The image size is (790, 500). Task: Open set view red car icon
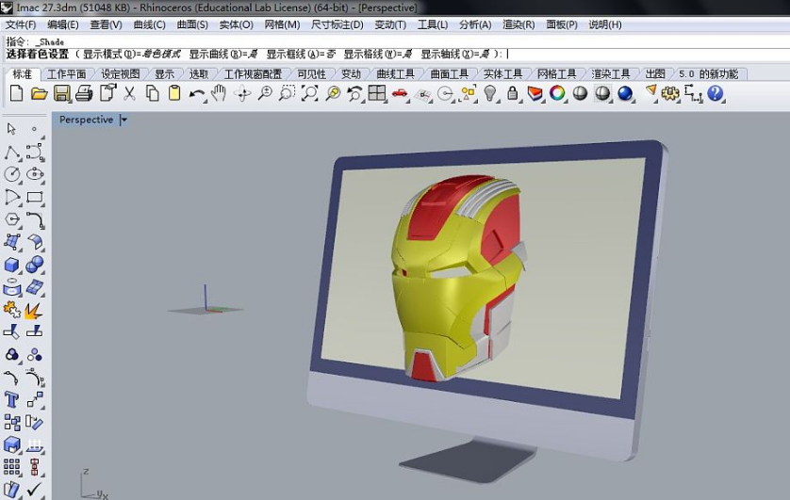(x=400, y=93)
